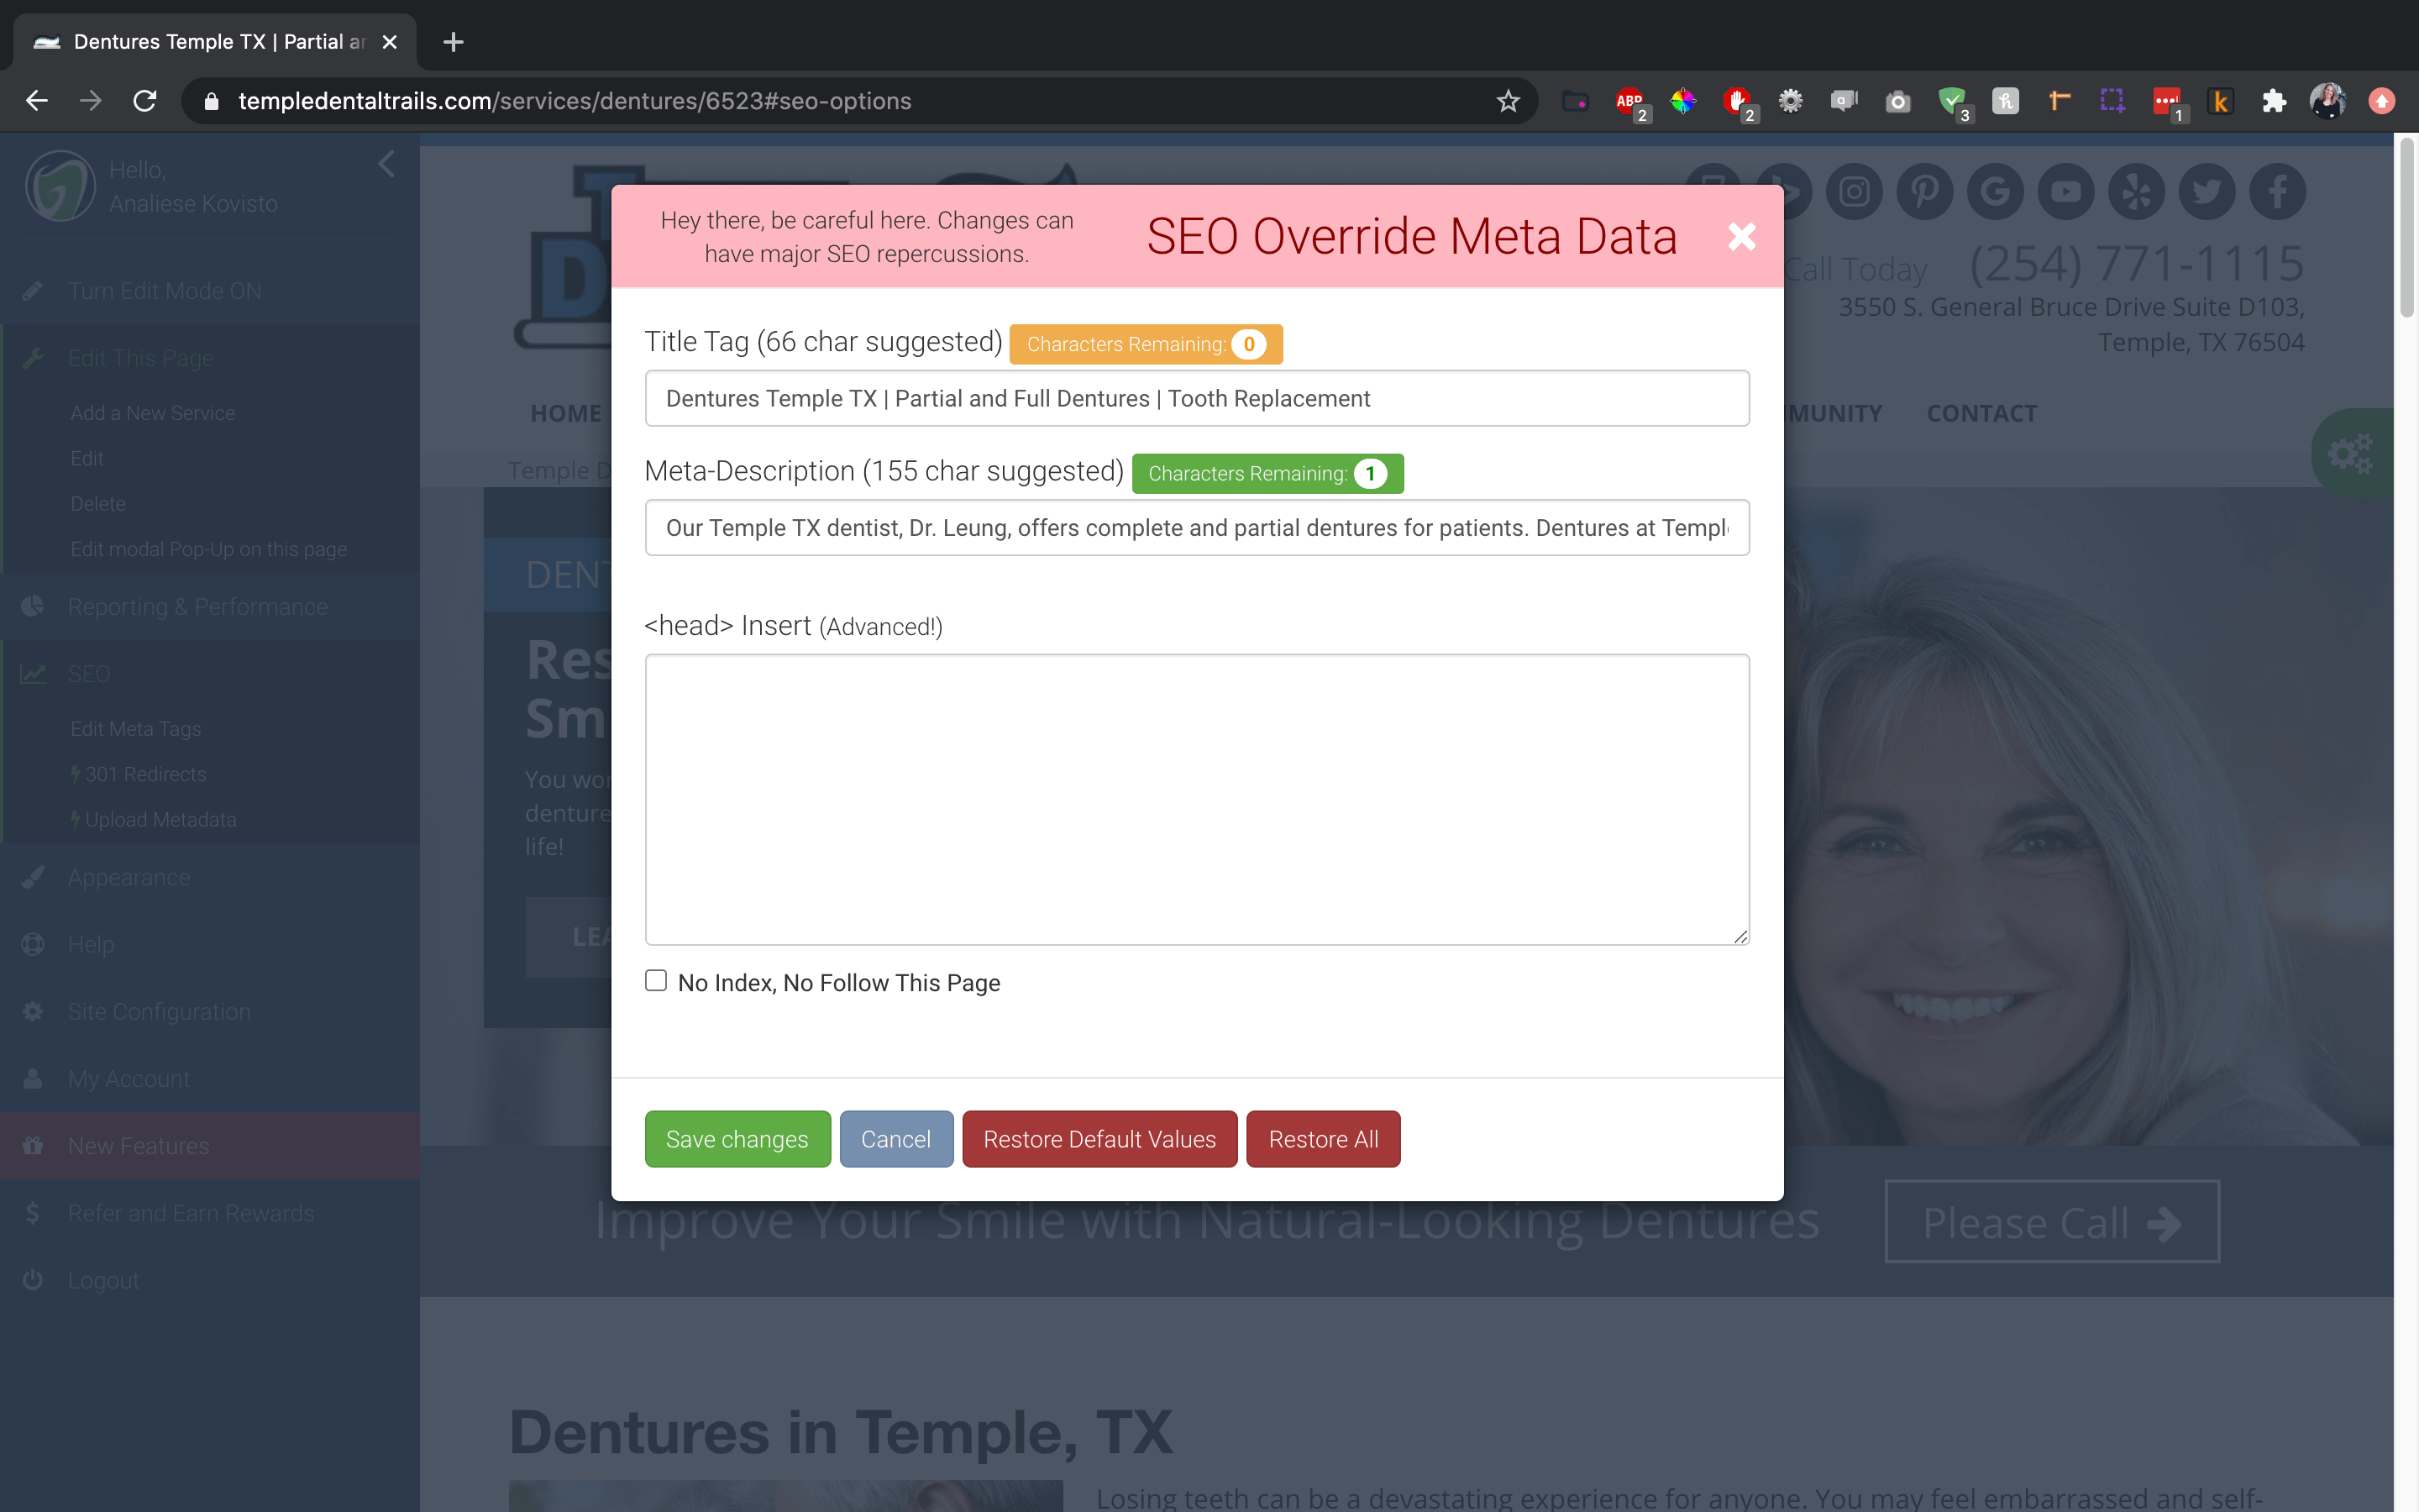Click Save changes button

tap(735, 1137)
